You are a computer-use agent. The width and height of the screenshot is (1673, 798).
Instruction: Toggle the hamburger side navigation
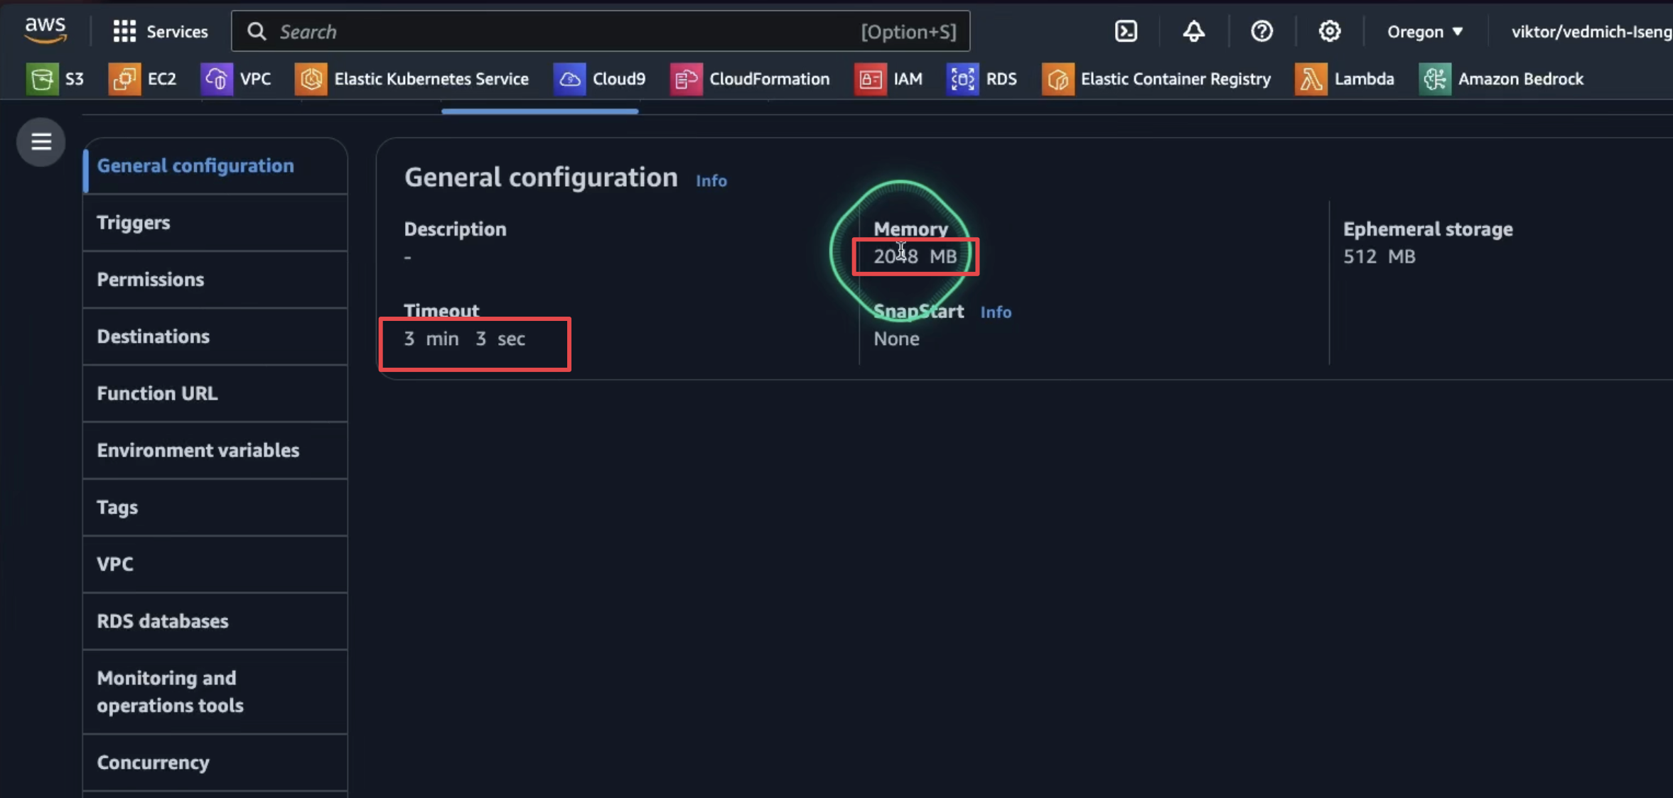coord(41,142)
